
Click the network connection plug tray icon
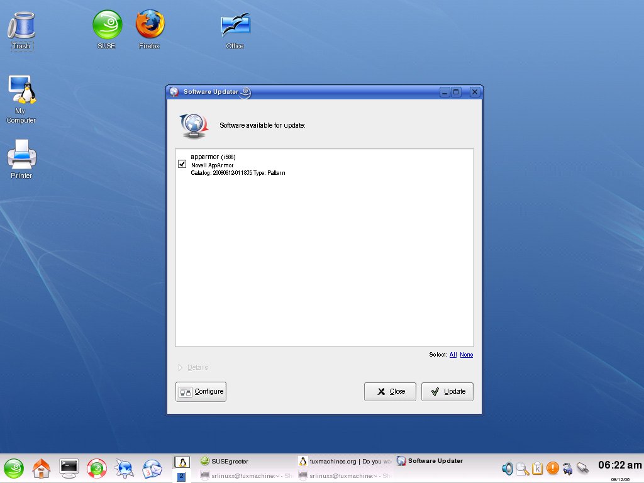pos(583,468)
